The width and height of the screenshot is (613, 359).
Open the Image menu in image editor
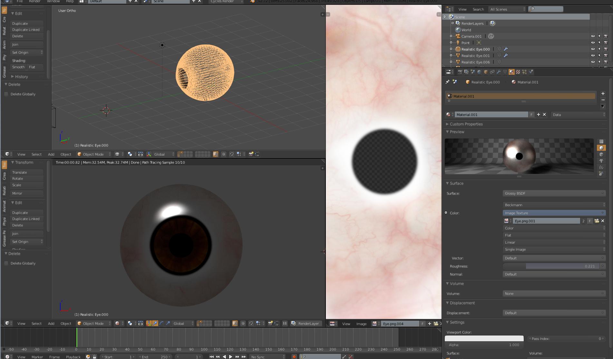pyautogui.click(x=361, y=324)
